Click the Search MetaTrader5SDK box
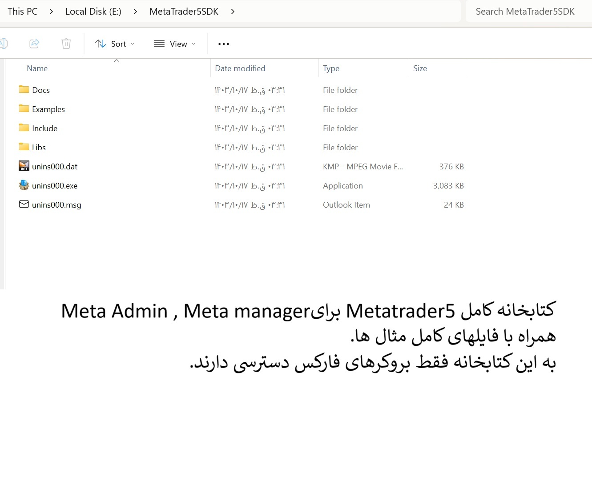The width and height of the screenshot is (592, 497). click(x=529, y=12)
